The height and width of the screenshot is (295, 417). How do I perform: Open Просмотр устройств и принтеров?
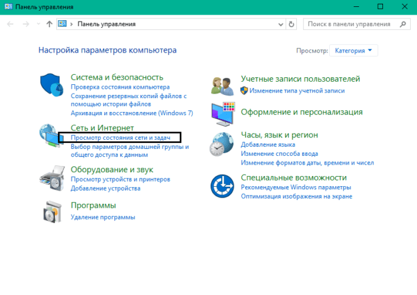[x=121, y=179]
